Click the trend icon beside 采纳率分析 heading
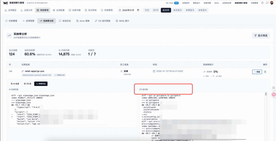This screenshot has width=276, height=141. 9,35
